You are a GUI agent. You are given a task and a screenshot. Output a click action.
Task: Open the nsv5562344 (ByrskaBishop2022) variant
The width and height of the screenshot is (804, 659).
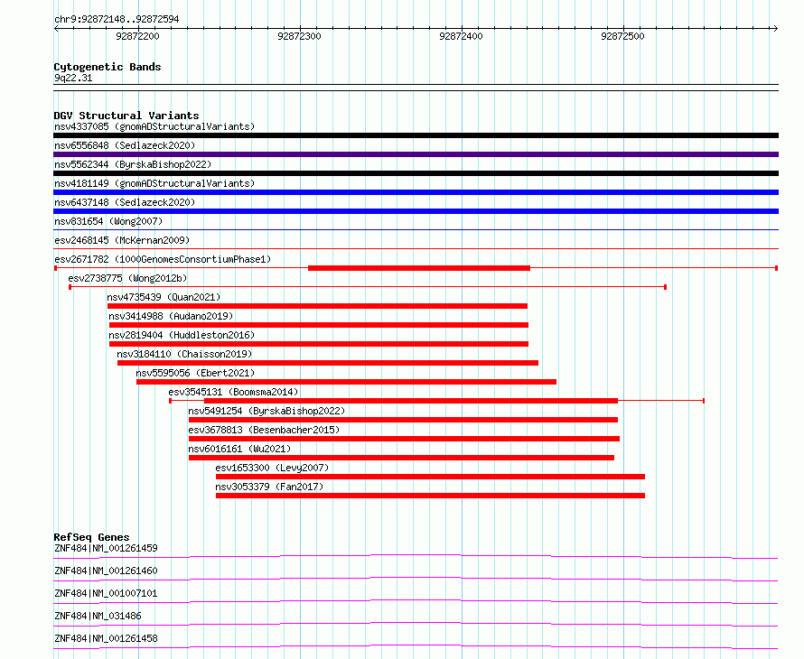[133, 164]
